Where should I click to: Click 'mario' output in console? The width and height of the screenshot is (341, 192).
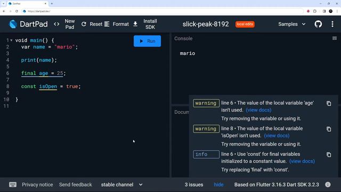coord(188,53)
